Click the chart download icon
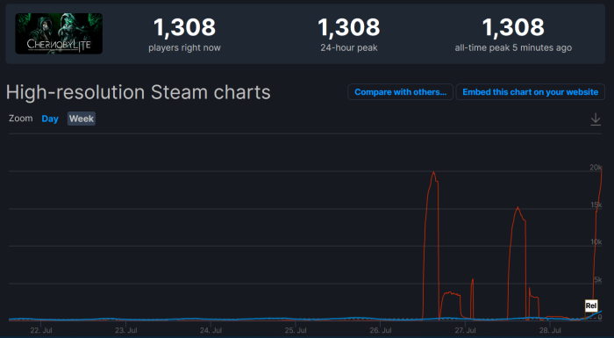This screenshot has height=338, width=614. pos(596,119)
